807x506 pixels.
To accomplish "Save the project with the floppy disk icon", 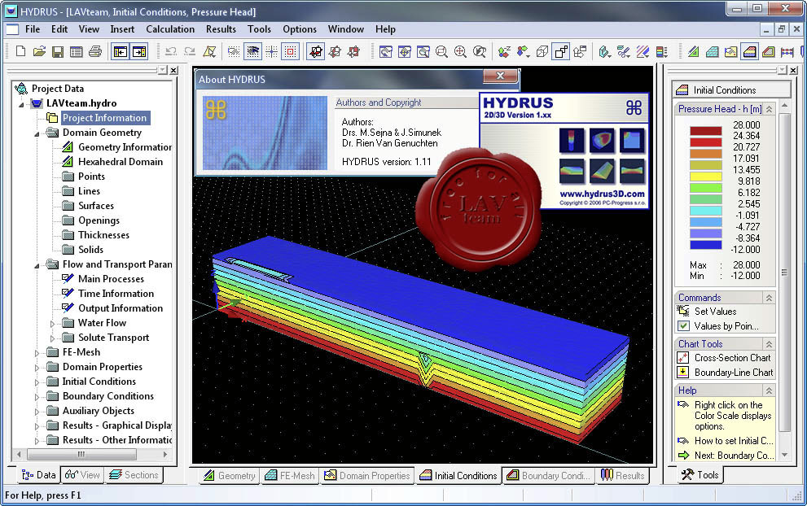I will tap(58, 51).
